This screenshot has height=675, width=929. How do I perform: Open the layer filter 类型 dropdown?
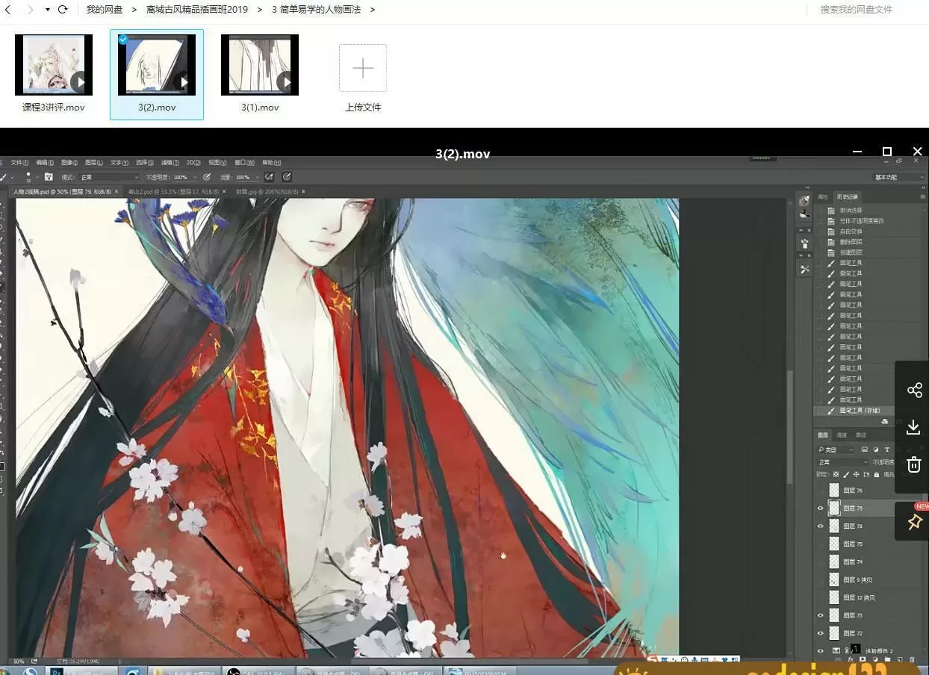836,450
